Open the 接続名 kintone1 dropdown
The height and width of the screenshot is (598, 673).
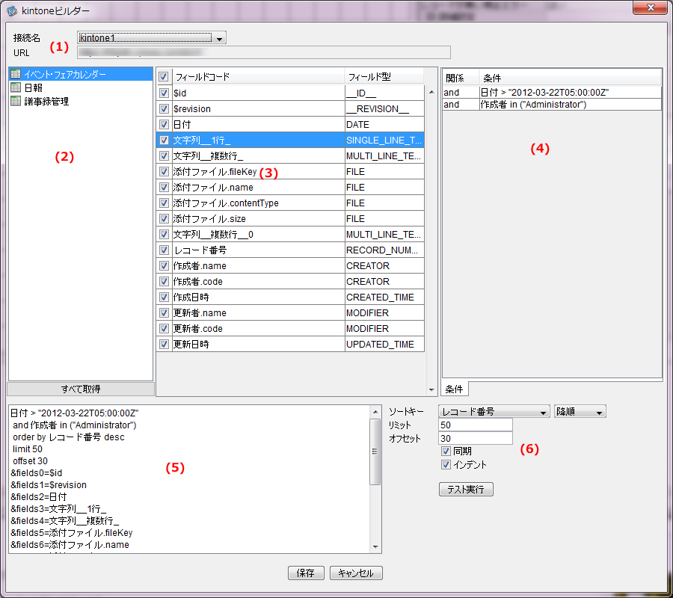(x=220, y=38)
